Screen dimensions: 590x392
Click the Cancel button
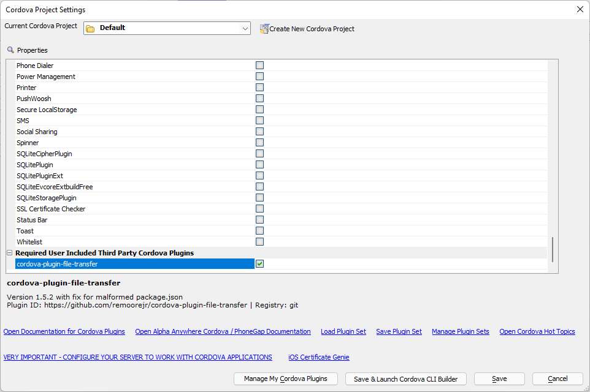coord(557,379)
